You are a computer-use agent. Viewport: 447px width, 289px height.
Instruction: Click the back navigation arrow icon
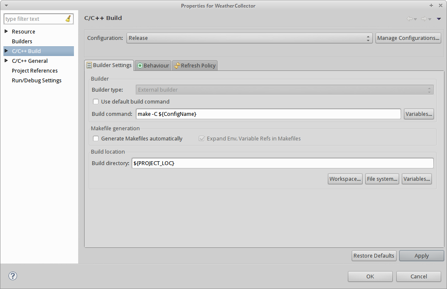[410, 19]
